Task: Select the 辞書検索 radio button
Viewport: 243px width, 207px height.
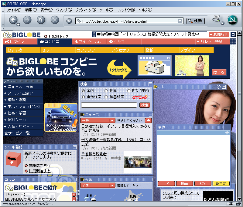Action: tap(106, 97)
